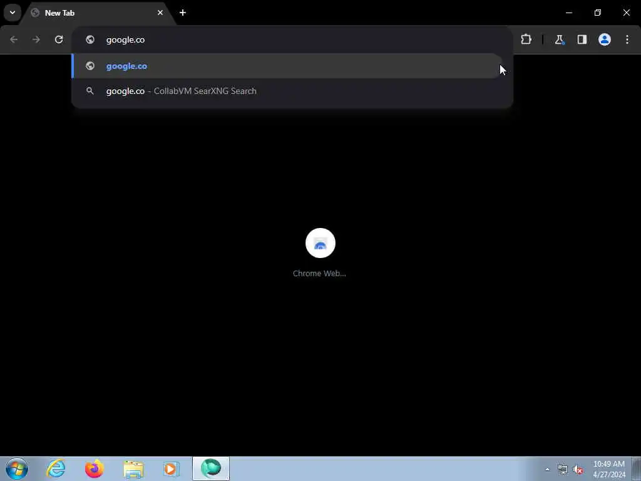Choose the highlighted google.co URL suggestion
The width and height of the screenshot is (641, 481).
click(x=287, y=66)
